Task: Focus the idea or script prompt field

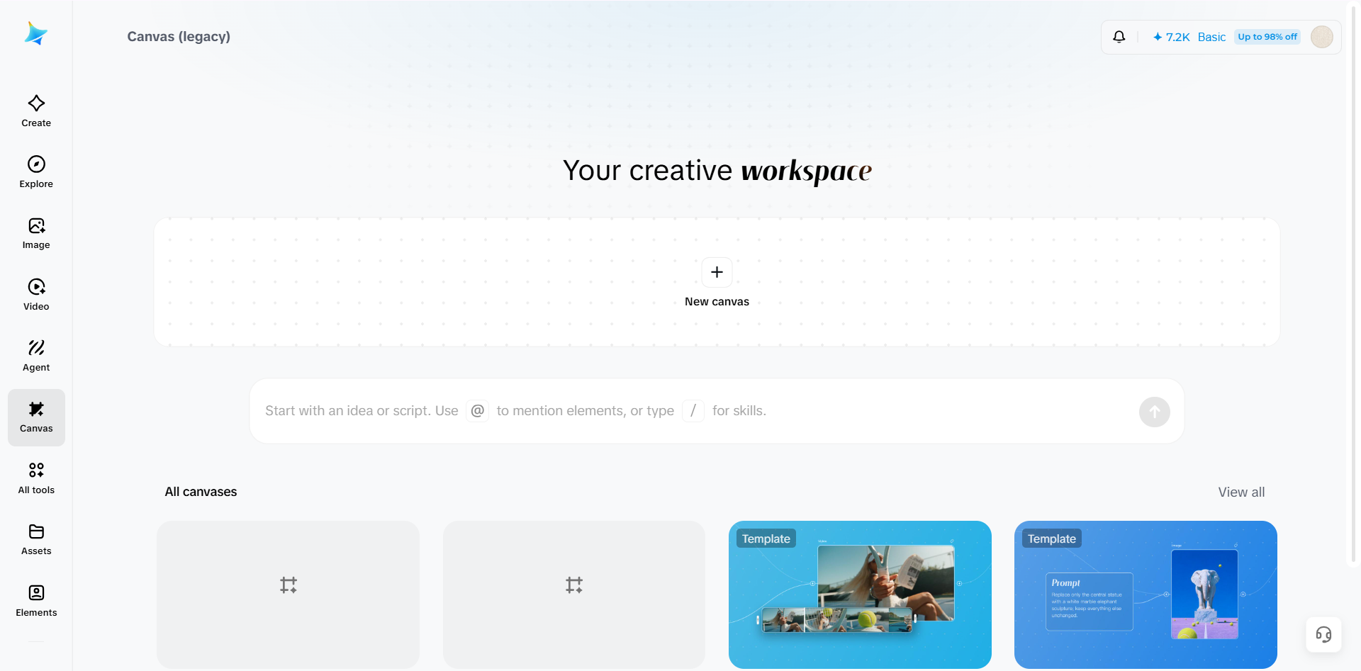Action: 717,411
